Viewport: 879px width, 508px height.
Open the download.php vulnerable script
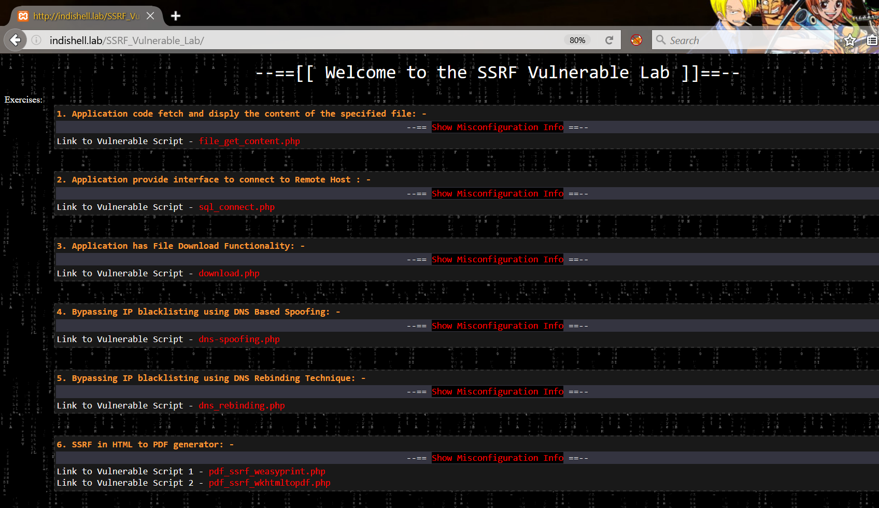[x=229, y=274]
